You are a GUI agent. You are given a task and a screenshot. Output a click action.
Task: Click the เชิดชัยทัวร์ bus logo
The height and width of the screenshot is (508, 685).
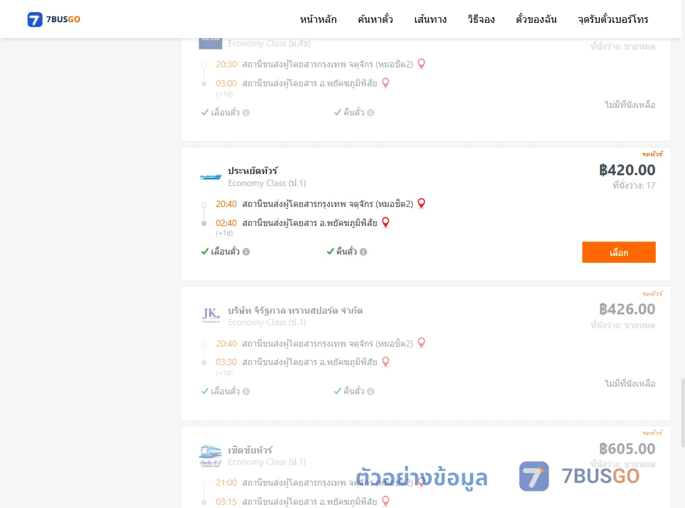210,456
